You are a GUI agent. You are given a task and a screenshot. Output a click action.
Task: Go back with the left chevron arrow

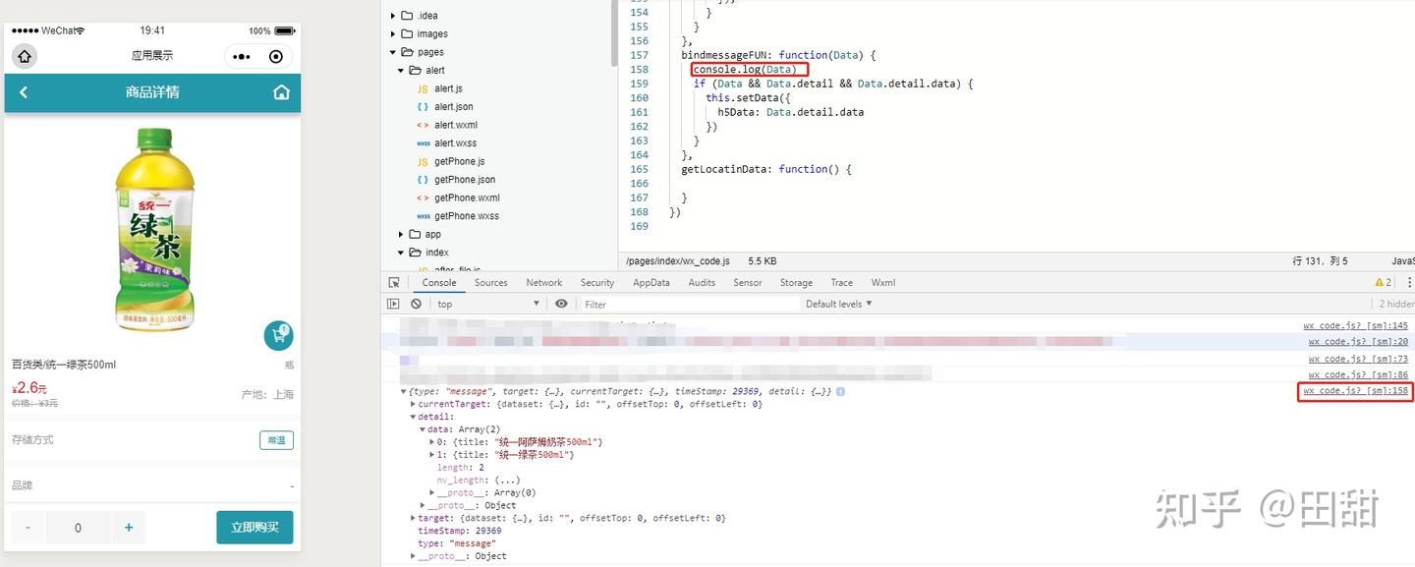point(24,92)
